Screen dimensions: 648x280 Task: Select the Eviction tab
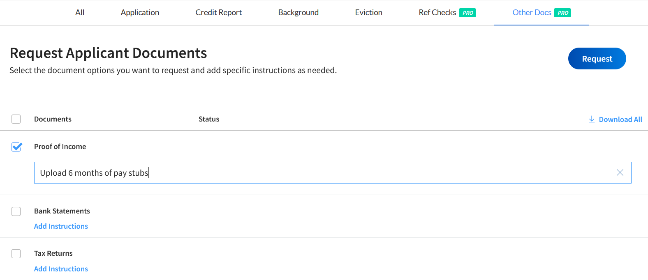pyautogui.click(x=369, y=13)
